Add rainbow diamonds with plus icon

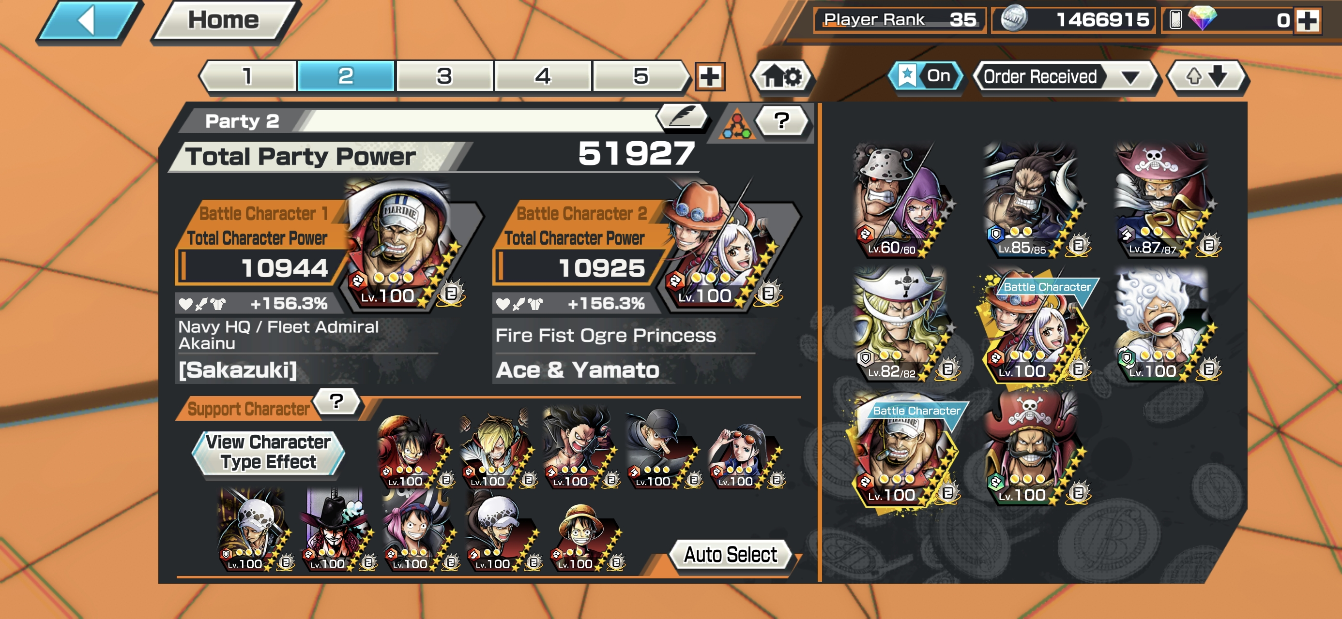point(1307,21)
